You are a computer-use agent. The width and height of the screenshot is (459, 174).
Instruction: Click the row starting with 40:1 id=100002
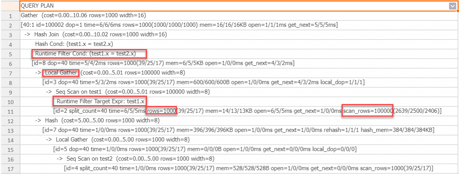pos(238,25)
